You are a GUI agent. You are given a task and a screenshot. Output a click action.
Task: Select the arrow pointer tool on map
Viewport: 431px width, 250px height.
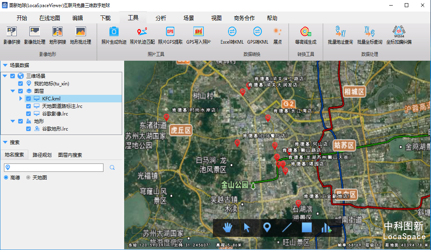point(247,227)
